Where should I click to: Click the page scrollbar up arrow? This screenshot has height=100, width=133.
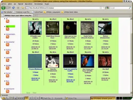coord(131,19)
